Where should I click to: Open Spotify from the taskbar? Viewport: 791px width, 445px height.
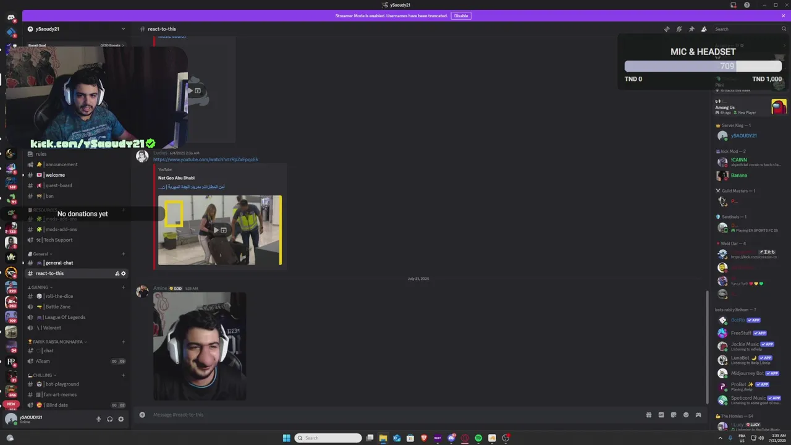click(x=478, y=438)
